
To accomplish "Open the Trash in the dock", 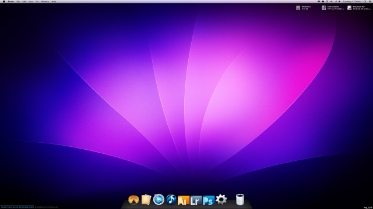I will pyautogui.click(x=240, y=199).
